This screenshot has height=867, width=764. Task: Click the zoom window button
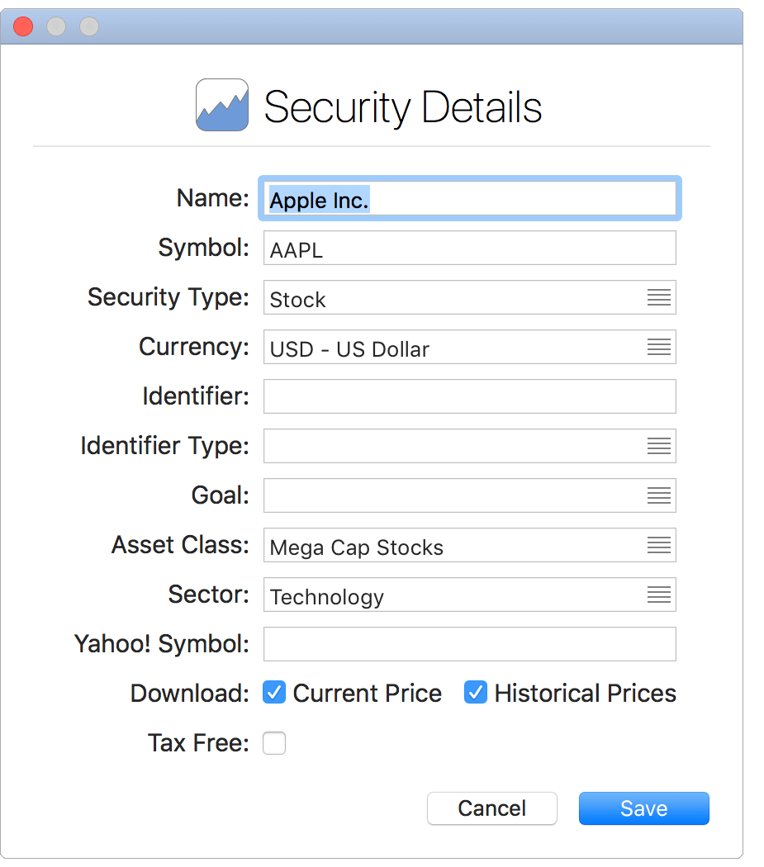point(88,26)
